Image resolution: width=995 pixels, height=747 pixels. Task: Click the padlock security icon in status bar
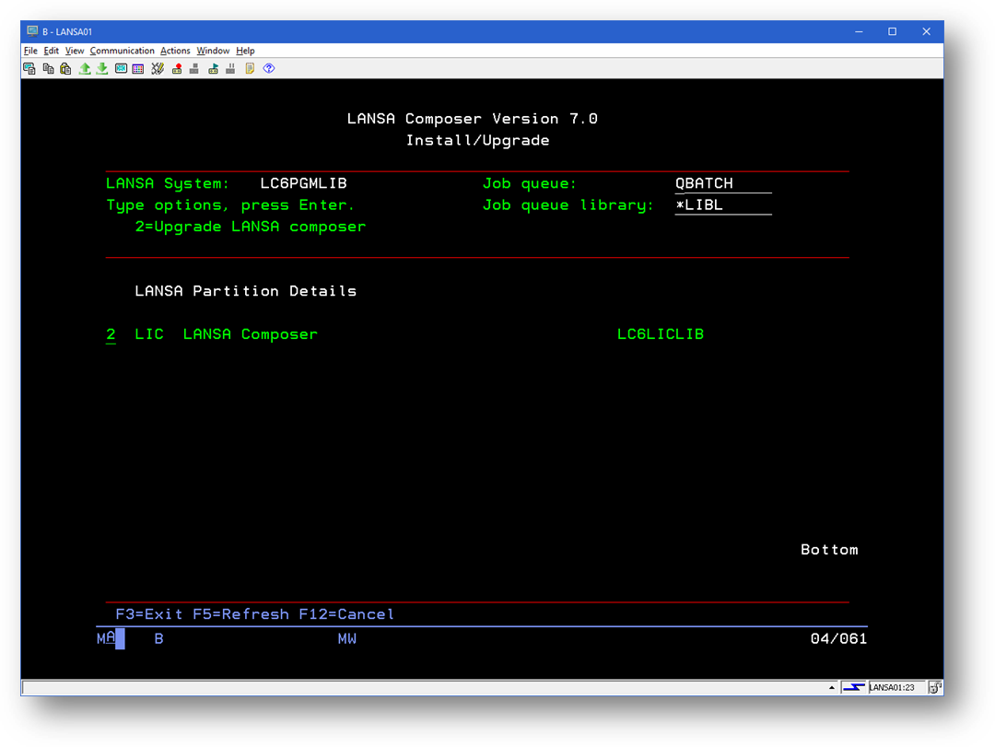(935, 687)
